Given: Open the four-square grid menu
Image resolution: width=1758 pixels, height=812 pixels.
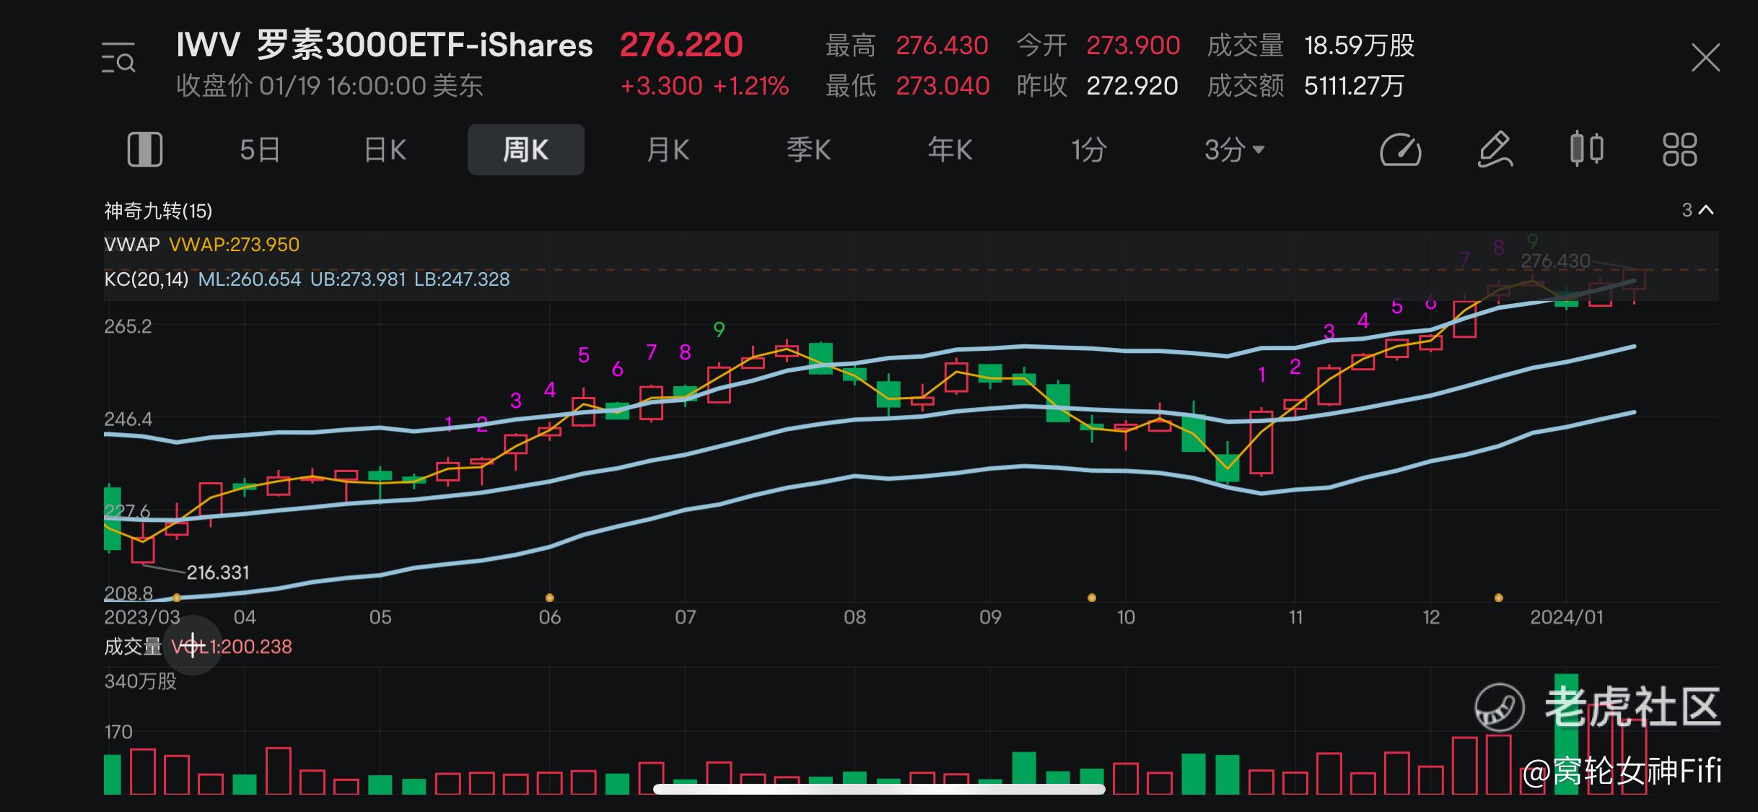Looking at the screenshot, I should click(1680, 149).
